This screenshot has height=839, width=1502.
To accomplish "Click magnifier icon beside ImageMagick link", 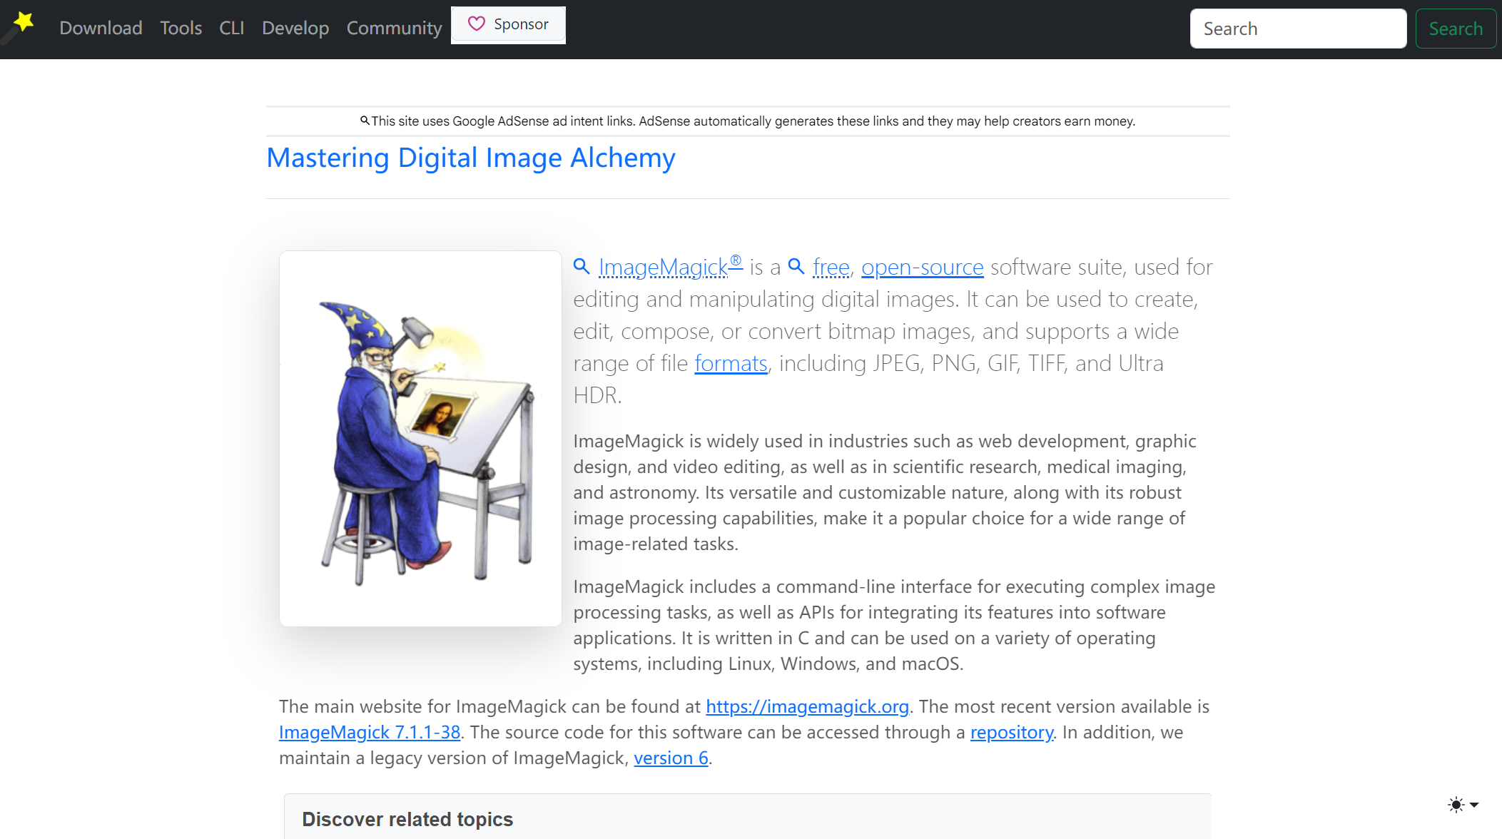I will (582, 267).
